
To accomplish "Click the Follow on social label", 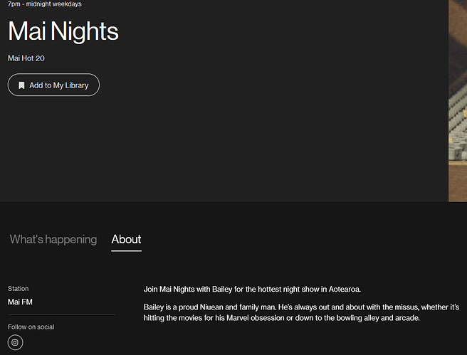I will (31, 327).
